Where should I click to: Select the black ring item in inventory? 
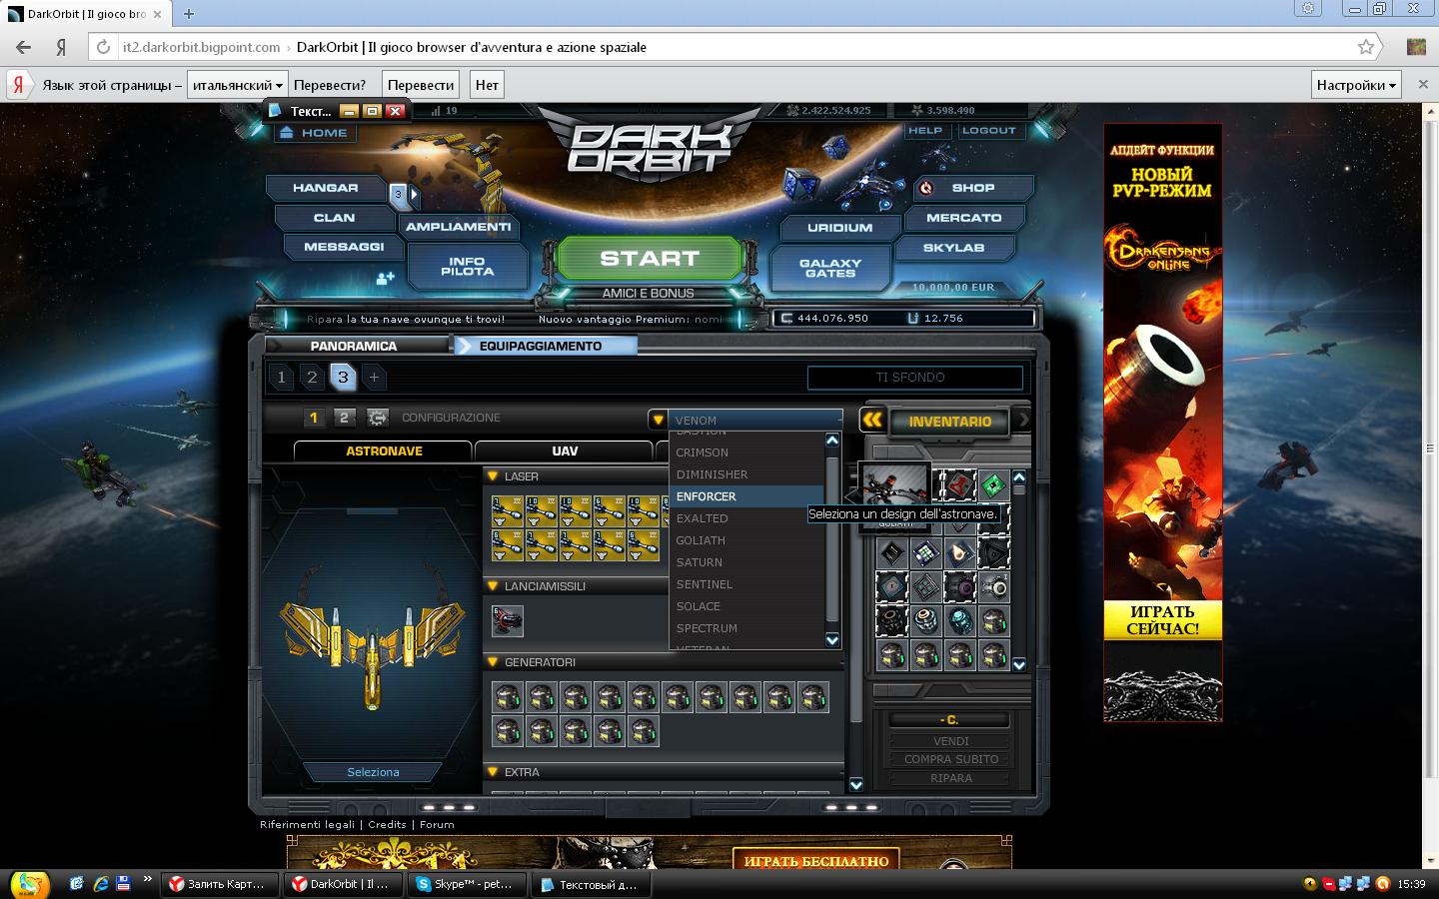coord(891,621)
